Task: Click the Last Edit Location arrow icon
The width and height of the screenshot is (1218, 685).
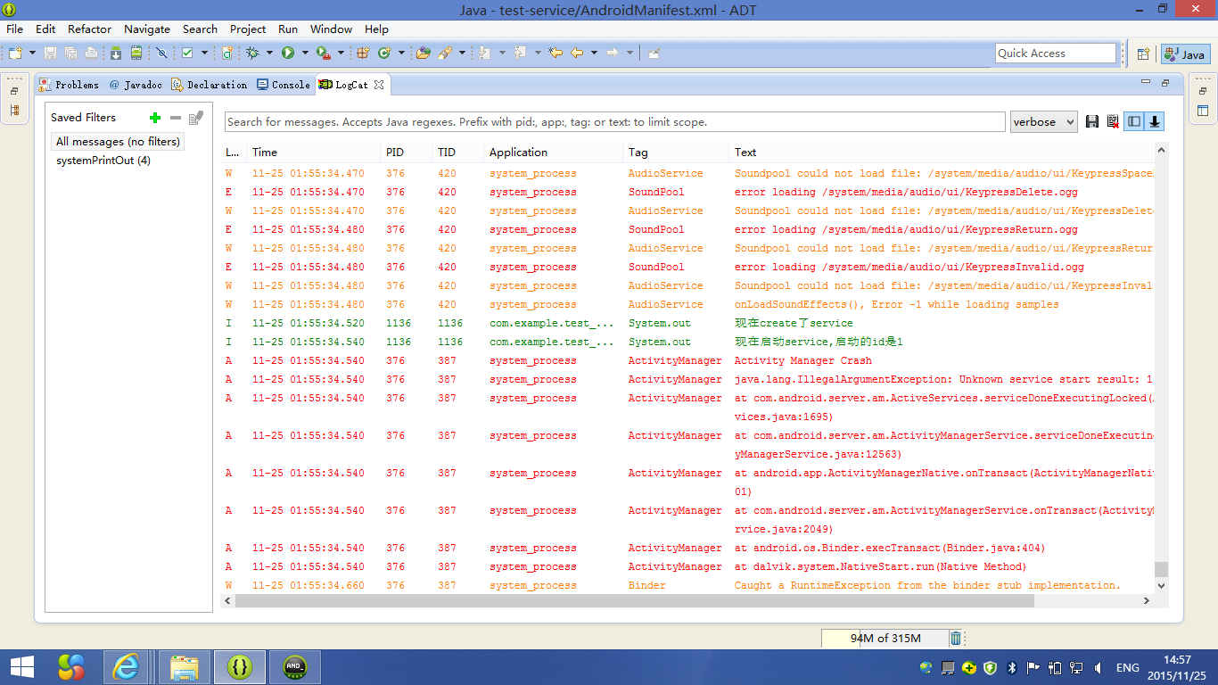Action: [556, 54]
